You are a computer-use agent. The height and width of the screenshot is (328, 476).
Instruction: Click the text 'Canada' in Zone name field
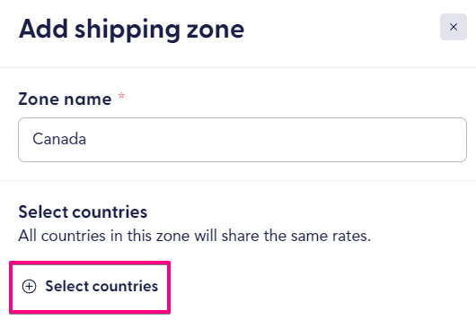pos(59,139)
